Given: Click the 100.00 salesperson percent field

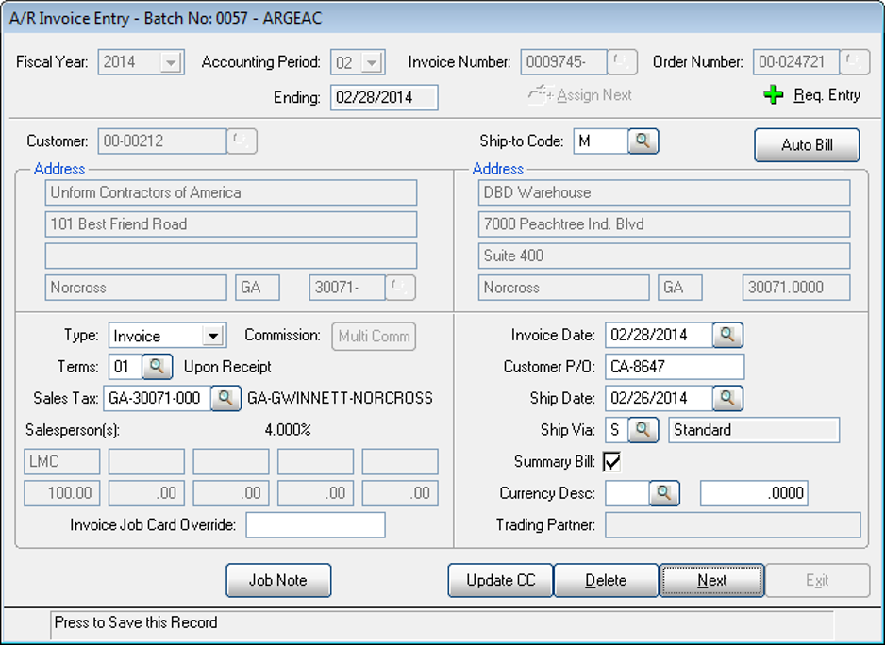Looking at the screenshot, I should (62, 493).
